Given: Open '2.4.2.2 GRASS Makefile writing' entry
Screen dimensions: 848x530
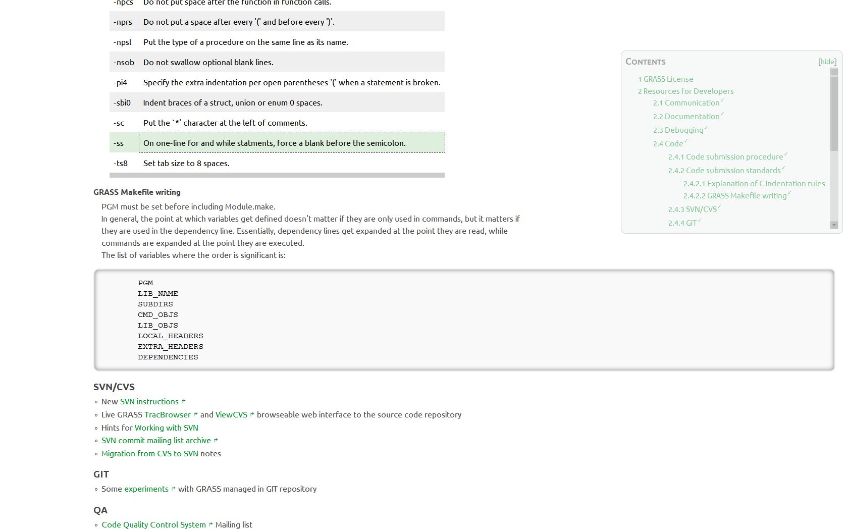Looking at the screenshot, I should click(x=735, y=196).
